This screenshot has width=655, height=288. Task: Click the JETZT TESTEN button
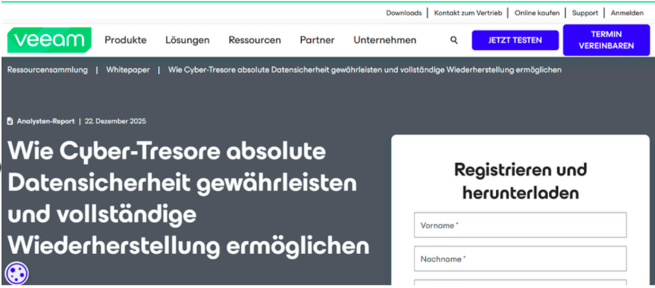(x=515, y=40)
